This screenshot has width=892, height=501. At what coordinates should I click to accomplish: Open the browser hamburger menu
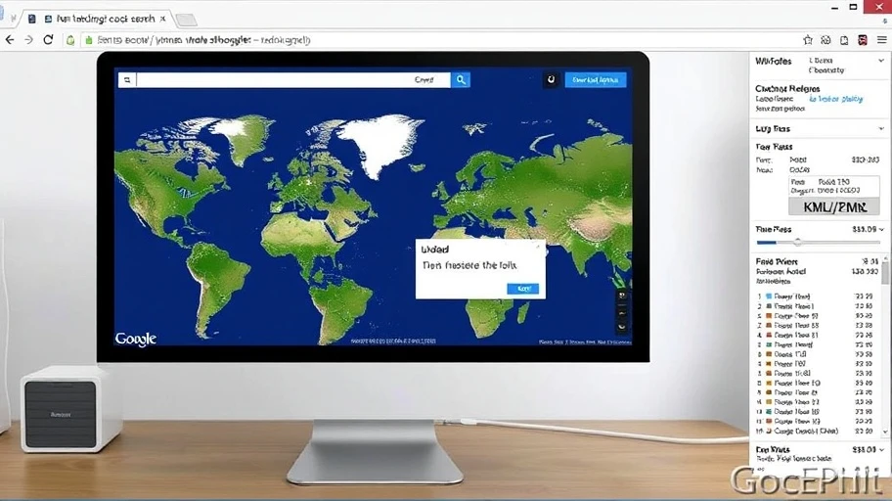pyautogui.click(x=880, y=40)
